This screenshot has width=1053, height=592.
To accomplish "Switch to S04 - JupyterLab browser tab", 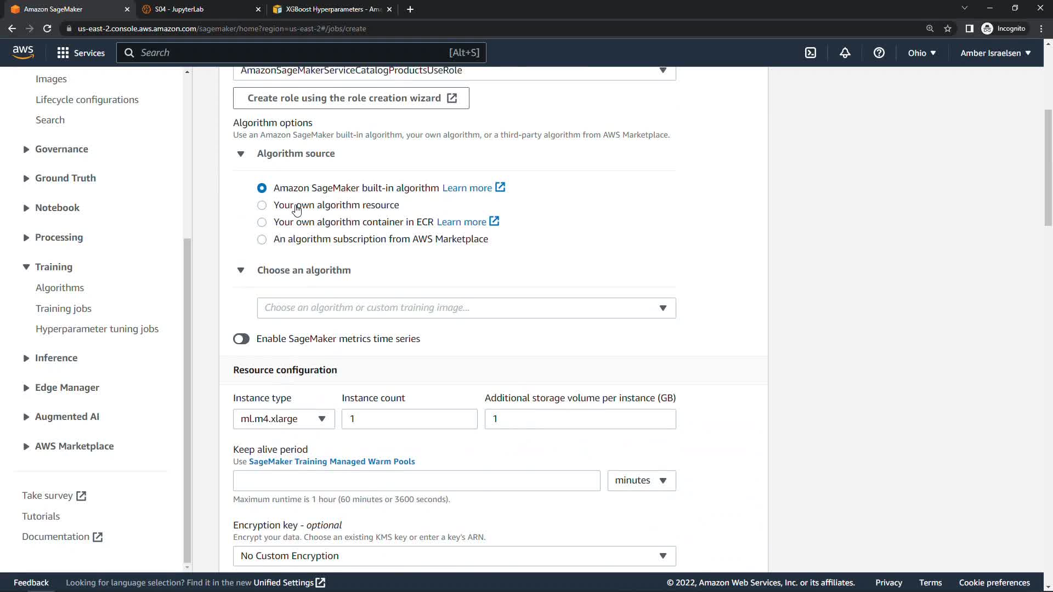I will (200, 9).
